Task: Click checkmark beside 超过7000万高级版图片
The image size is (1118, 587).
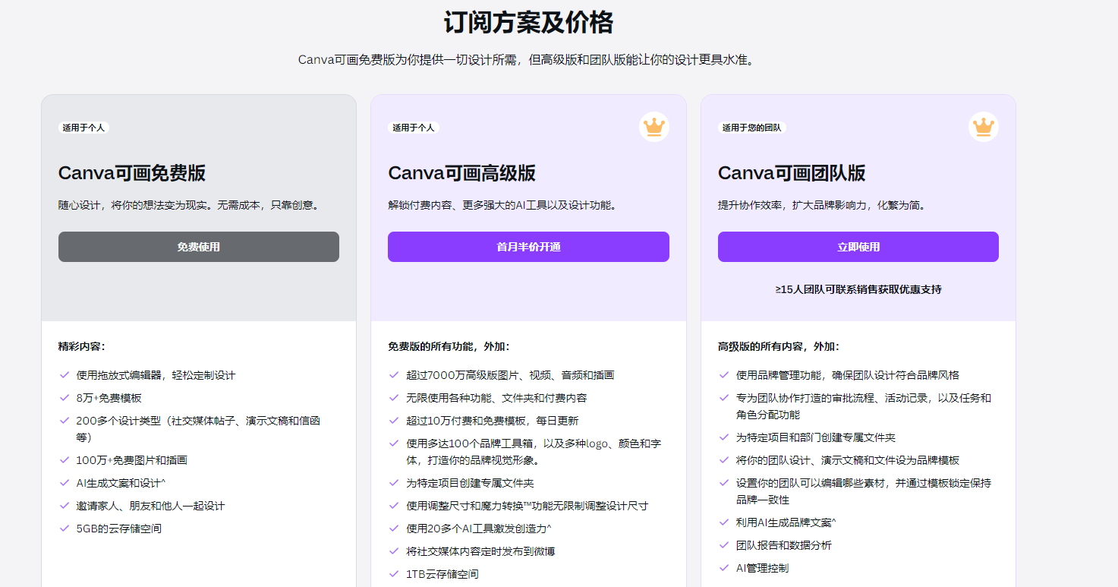Action: pos(394,375)
